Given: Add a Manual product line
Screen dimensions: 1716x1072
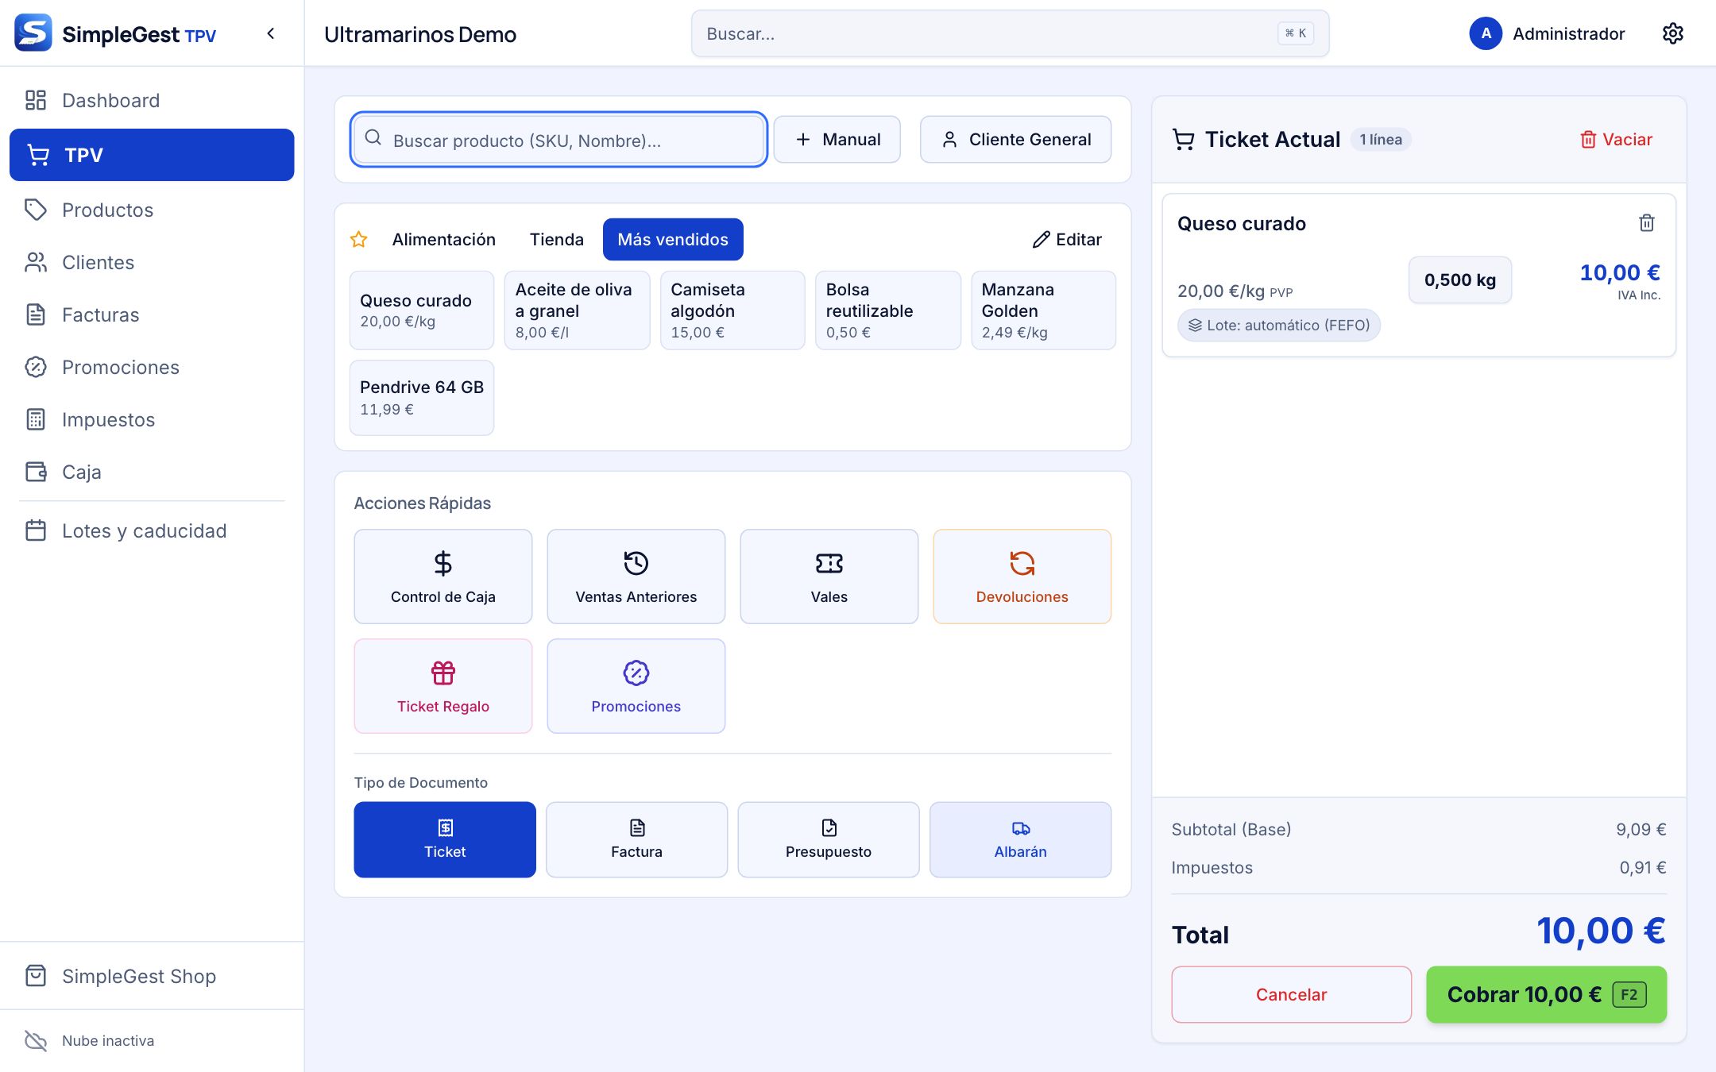Looking at the screenshot, I should tap(837, 140).
